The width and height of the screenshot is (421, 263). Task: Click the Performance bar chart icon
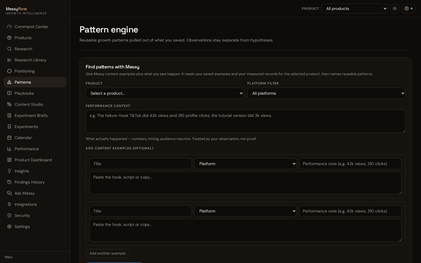[x=9, y=149]
